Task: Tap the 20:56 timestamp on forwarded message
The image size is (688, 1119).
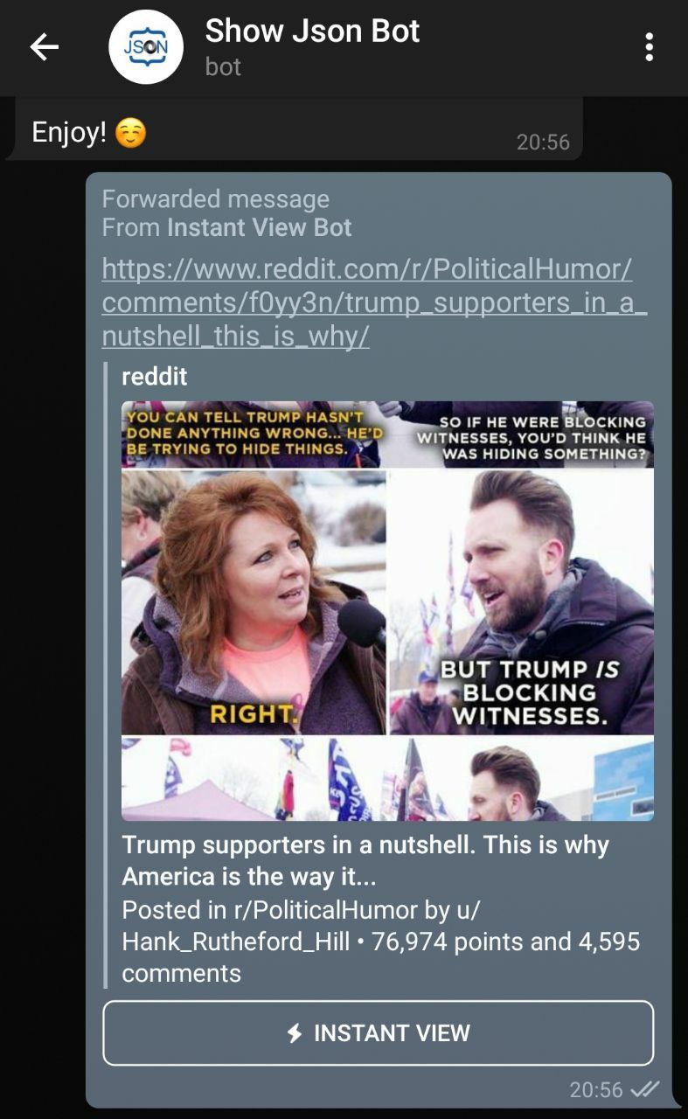Action: tap(596, 1089)
